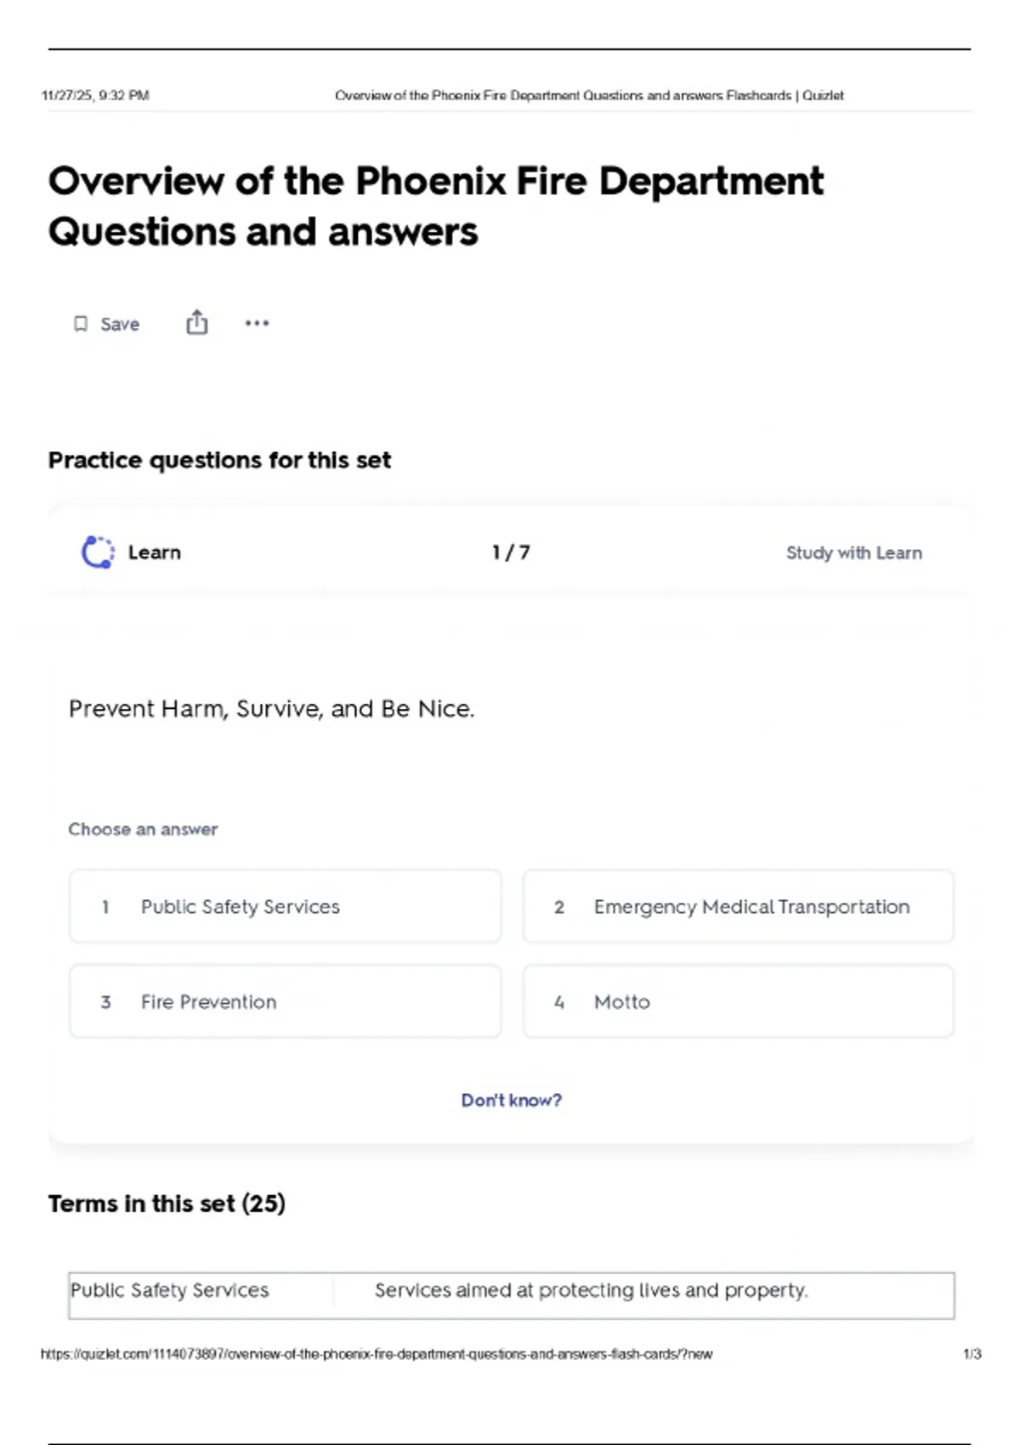
Task: Click the Terms in this set (25) heading
Action: [167, 1204]
